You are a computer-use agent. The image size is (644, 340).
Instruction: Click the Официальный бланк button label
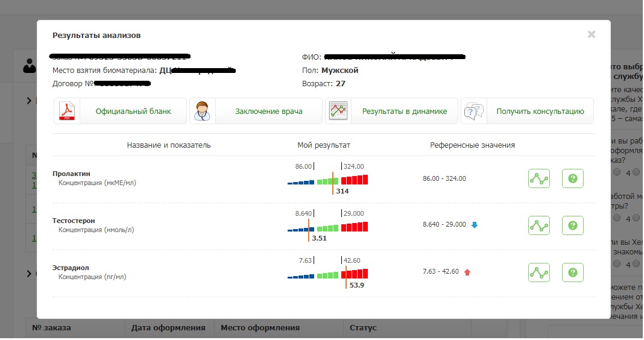(133, 112)
